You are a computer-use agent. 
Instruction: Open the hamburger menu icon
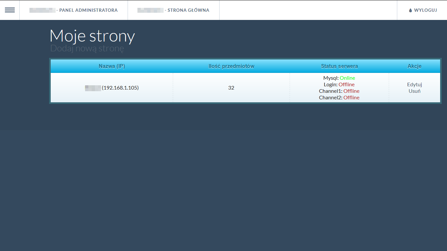10,10
